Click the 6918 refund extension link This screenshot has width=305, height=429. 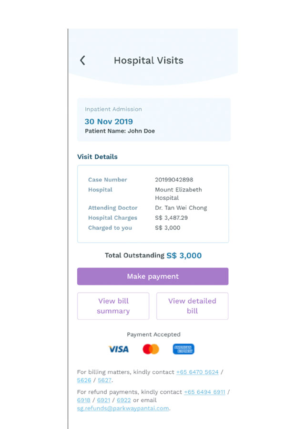tap(84, 400)
